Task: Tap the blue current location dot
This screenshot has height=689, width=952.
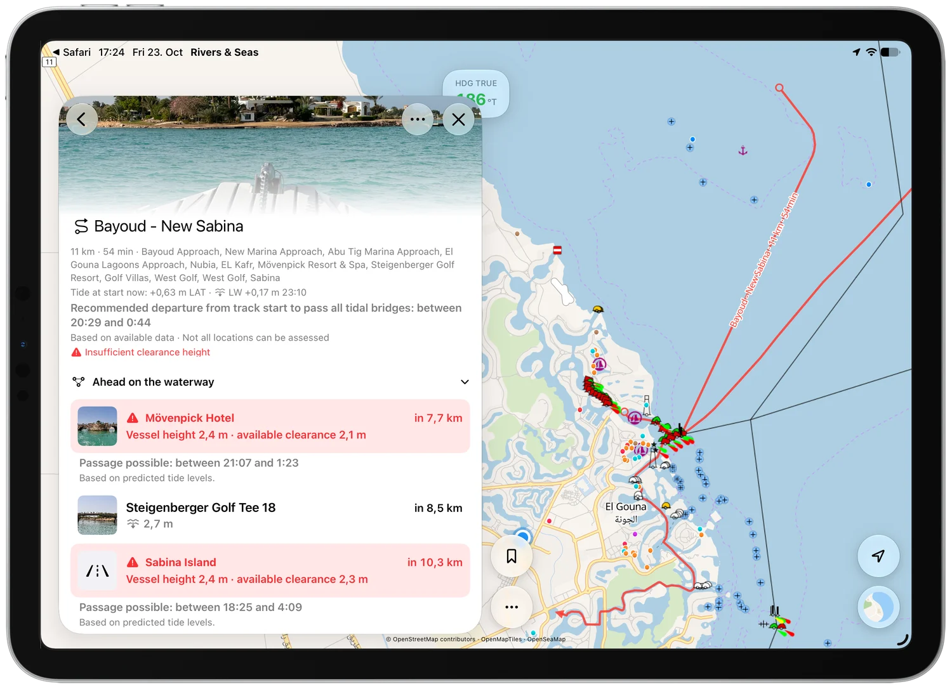Action: 523,537
